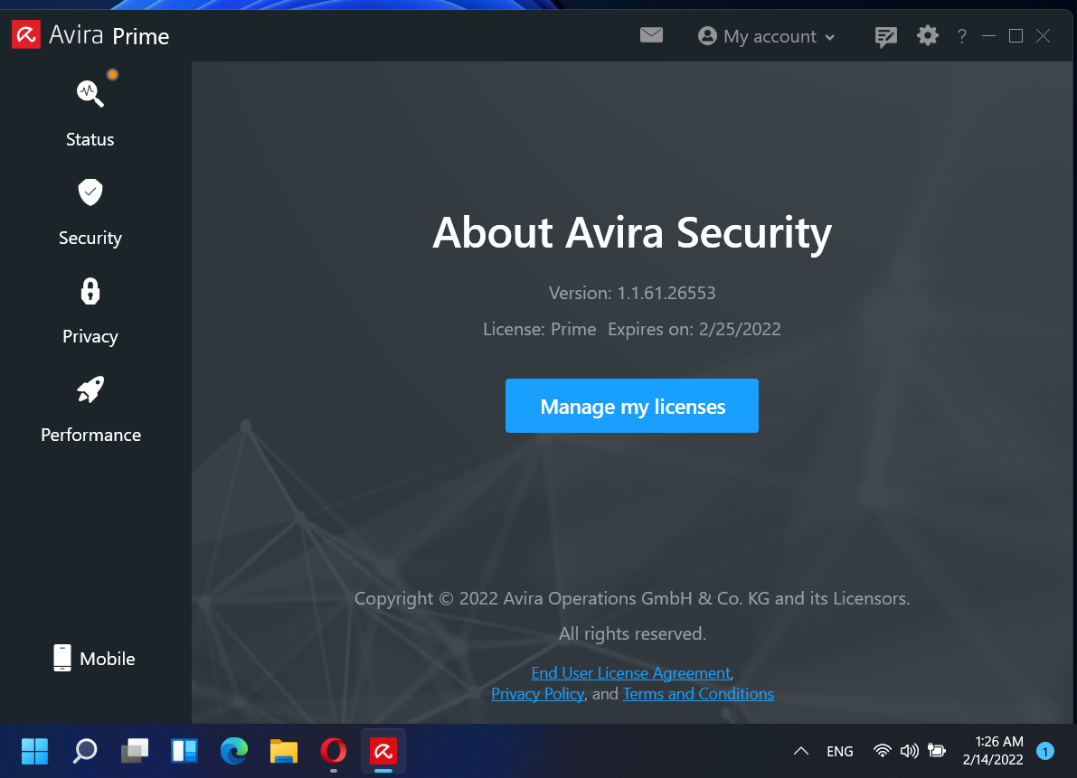This screenshot has width=1077, height=778.
Task: Launch Microsoft Edge from the taskbar
Action: coord(234,751)
